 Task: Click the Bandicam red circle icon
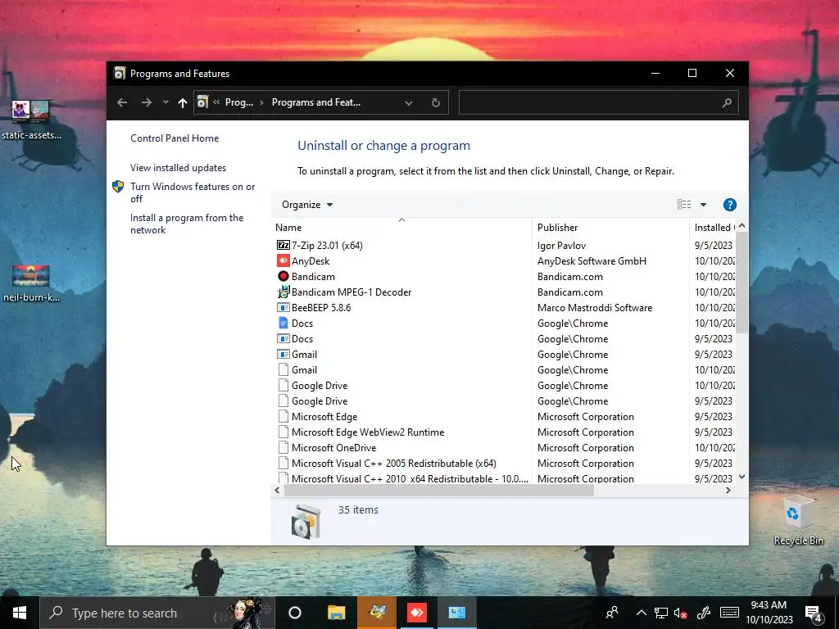[283, 276]
